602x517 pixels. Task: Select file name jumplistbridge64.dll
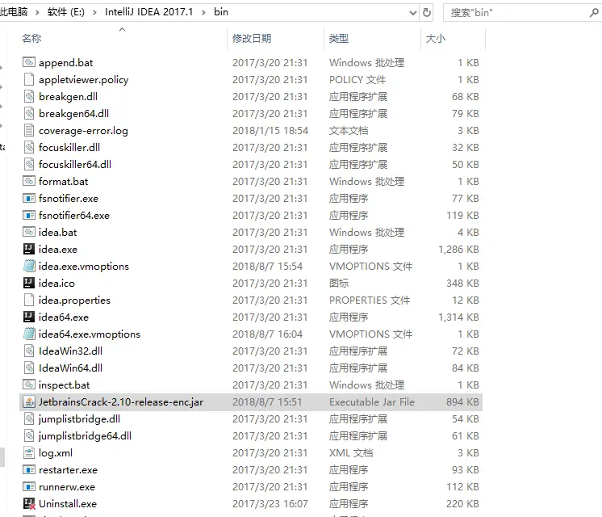[x=86, y=435]
